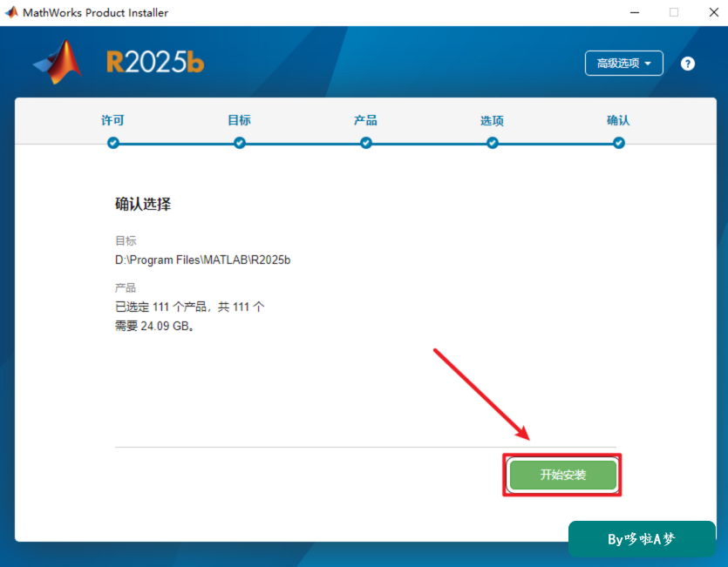
Task: Click the MATLAB logo in header
Action: coord(58,62)
